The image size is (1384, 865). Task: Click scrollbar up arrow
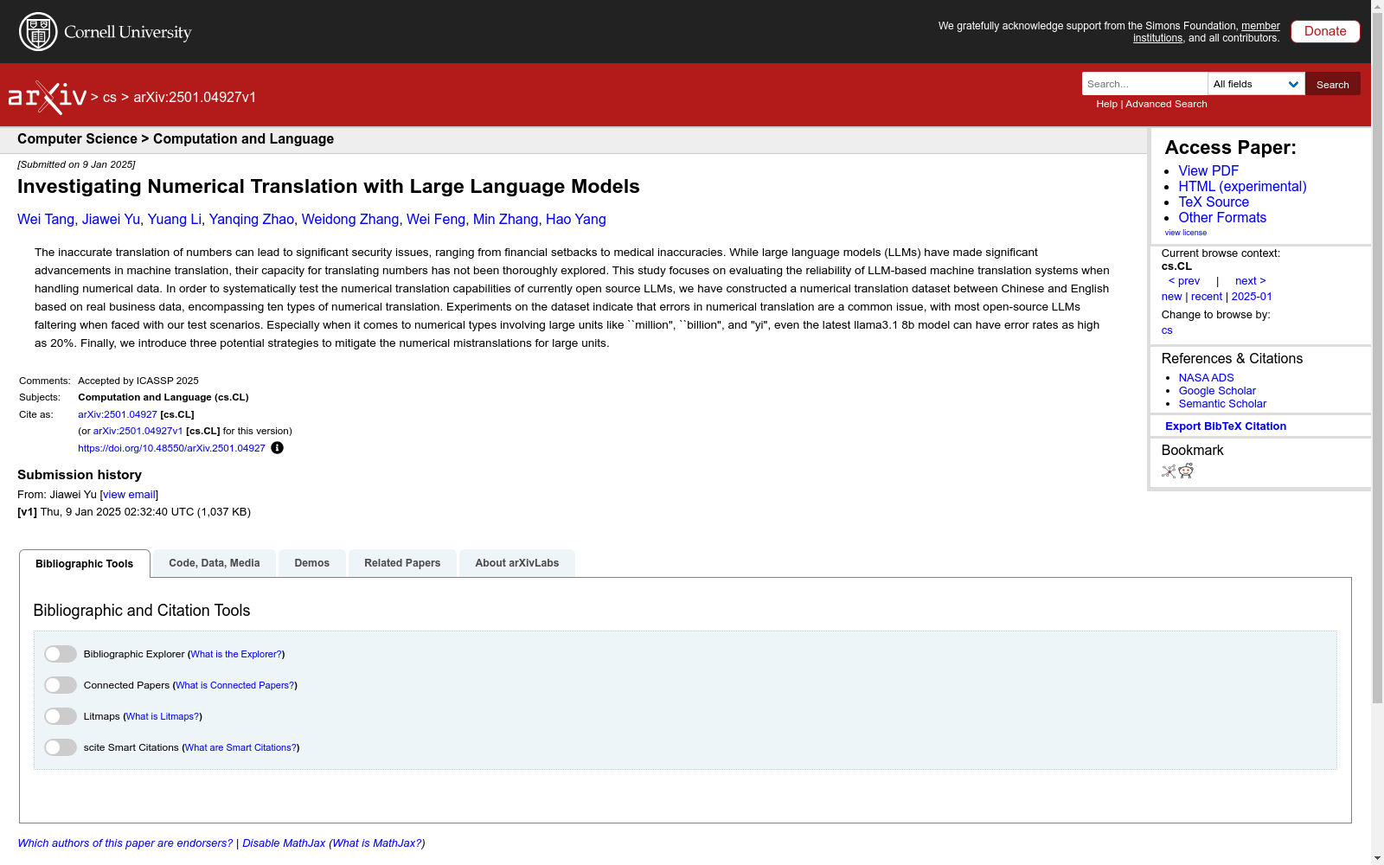1377,7
